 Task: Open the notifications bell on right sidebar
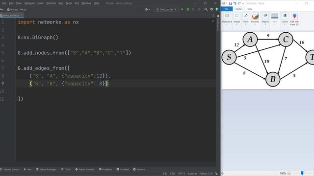point(218,16)
